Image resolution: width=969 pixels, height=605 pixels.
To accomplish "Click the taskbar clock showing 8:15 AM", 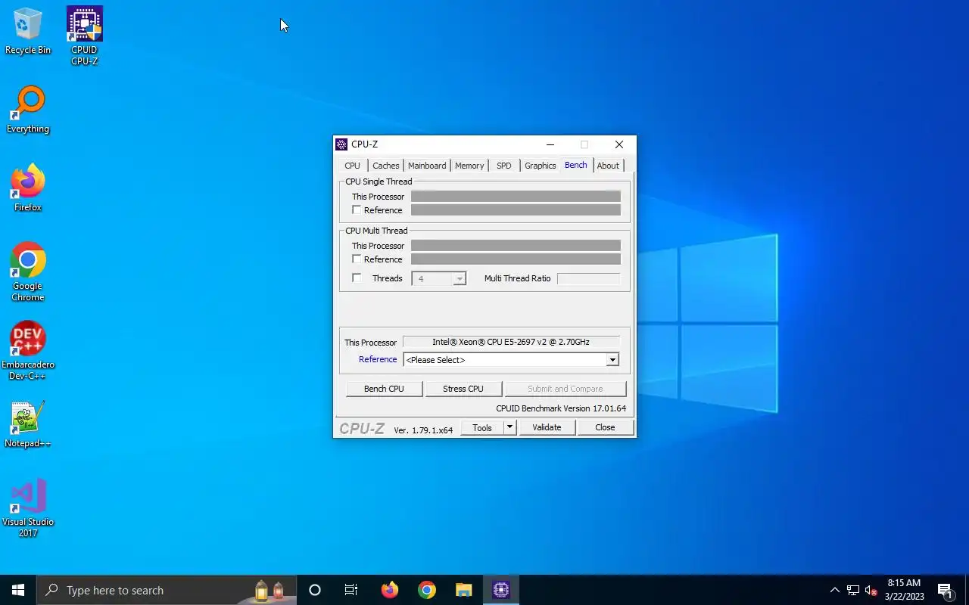I will coord(904,590).
